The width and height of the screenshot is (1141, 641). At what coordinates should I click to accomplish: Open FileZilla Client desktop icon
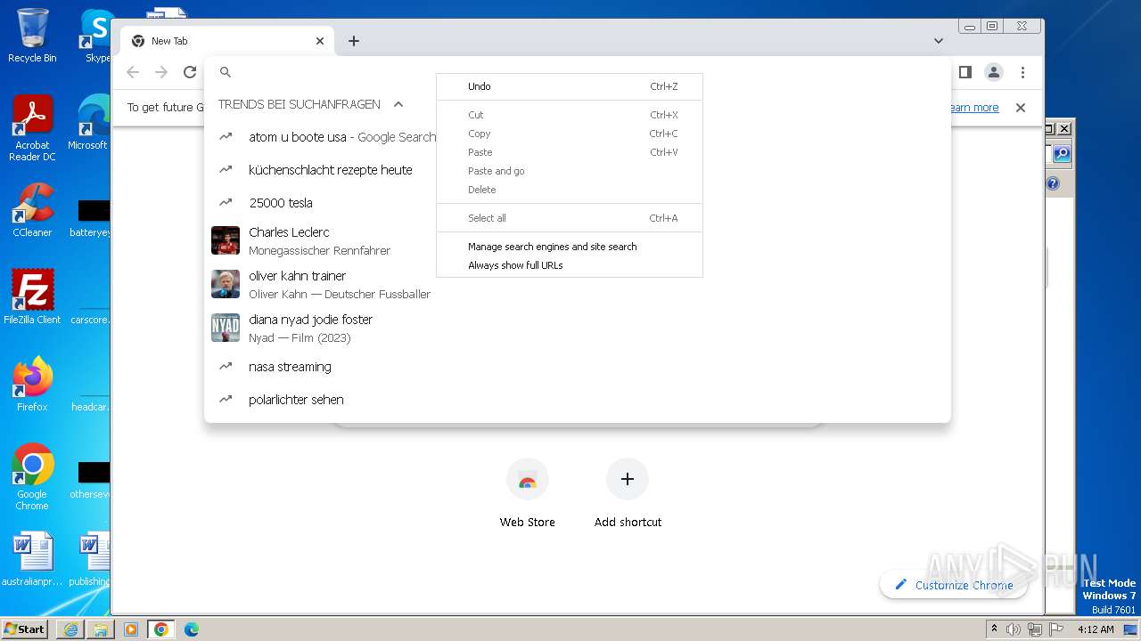(32, 296)
